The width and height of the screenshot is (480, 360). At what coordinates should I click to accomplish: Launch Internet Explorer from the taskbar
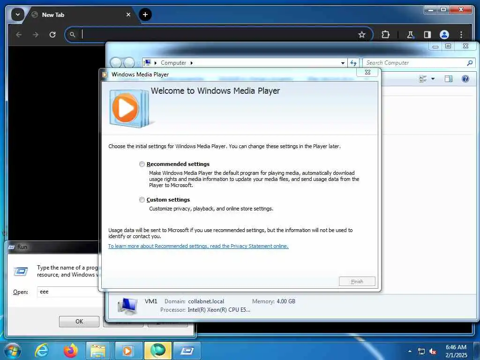click(x=42, y=351)
